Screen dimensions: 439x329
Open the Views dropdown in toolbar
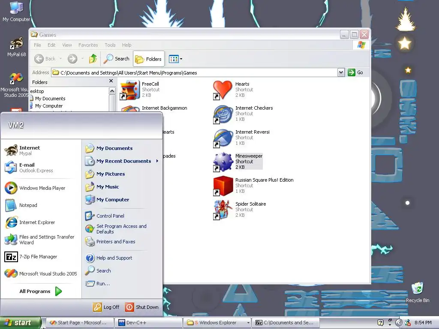coord(175,59)
